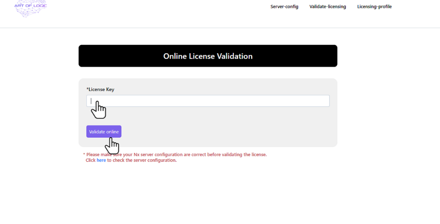440x224 pixels.
Task: Click the brain network graphic in the logo
Action: 30,12
